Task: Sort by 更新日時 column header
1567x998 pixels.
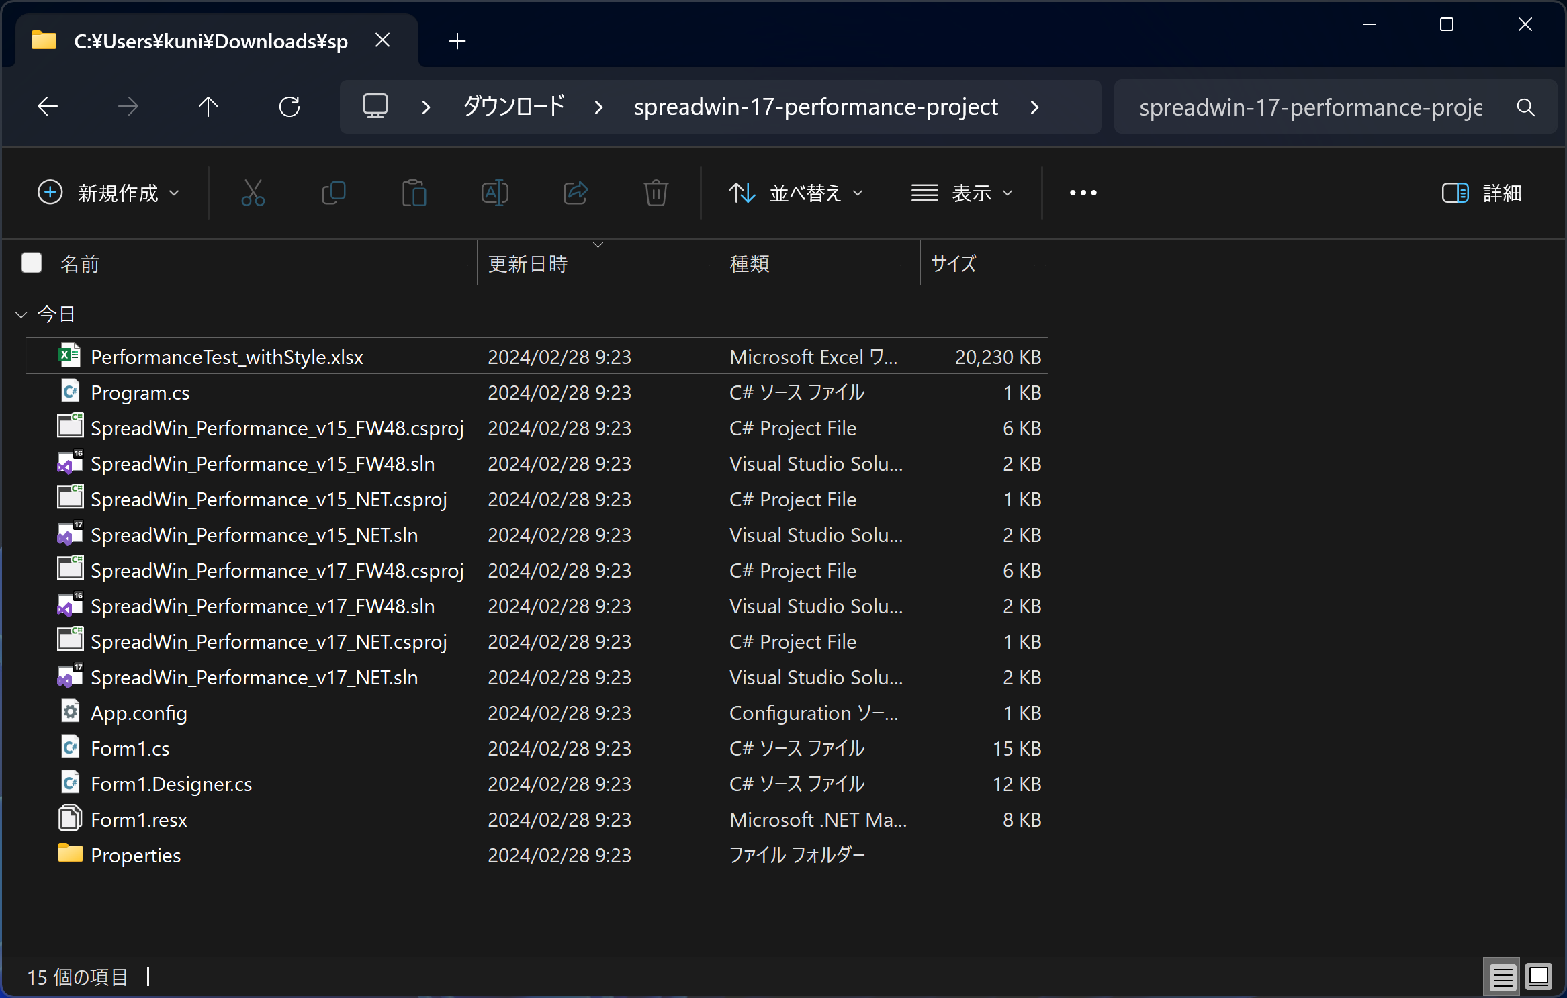Action: (x=528, y=263)
